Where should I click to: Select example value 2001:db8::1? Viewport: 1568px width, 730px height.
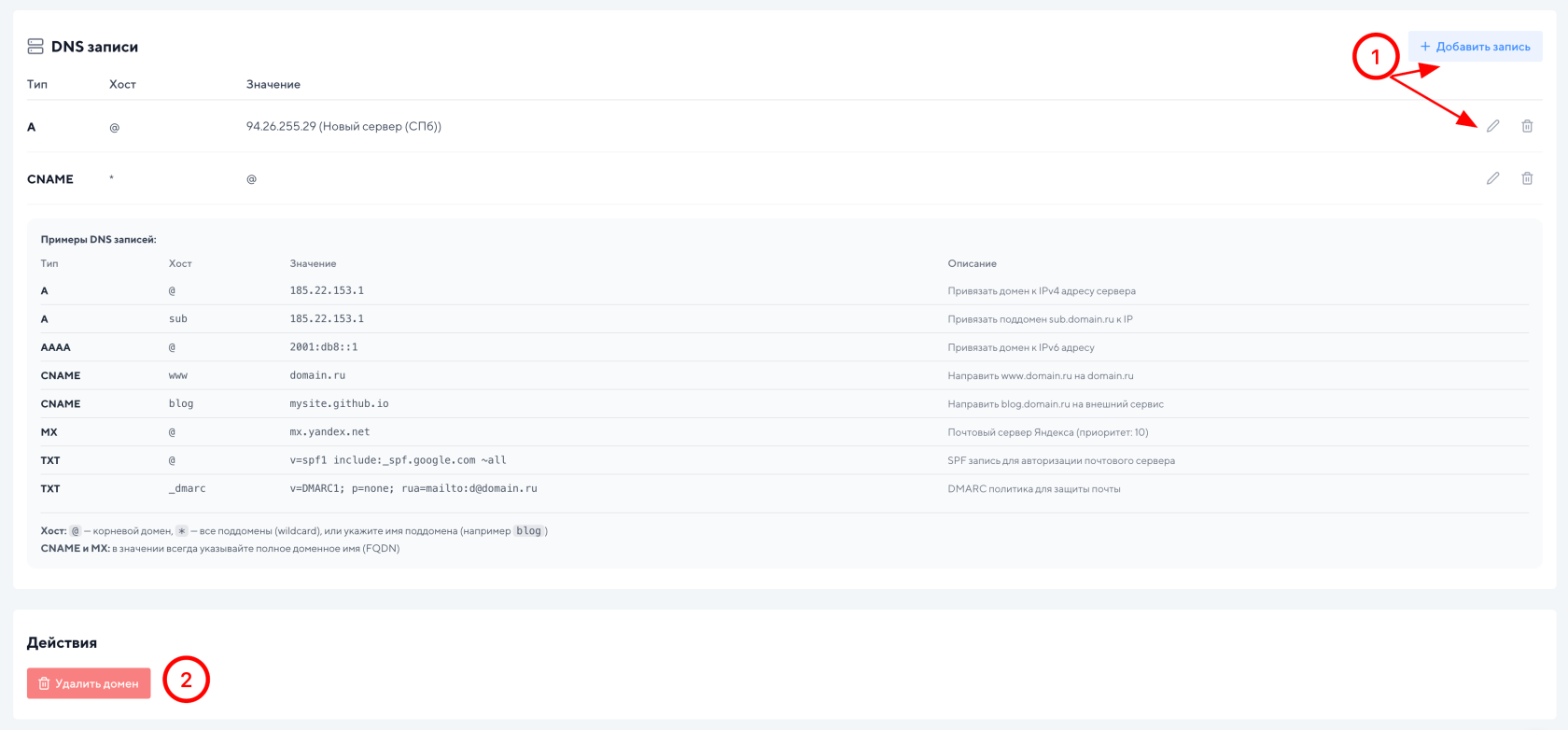coord(324,347)
